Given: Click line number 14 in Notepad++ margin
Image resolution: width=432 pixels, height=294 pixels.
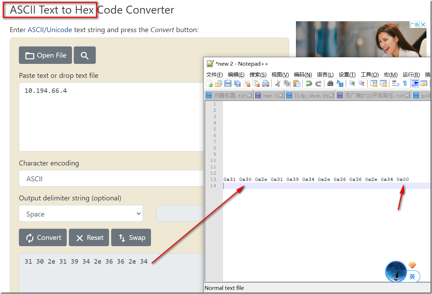Looking at the screenshot, I should tap(214, 186).
